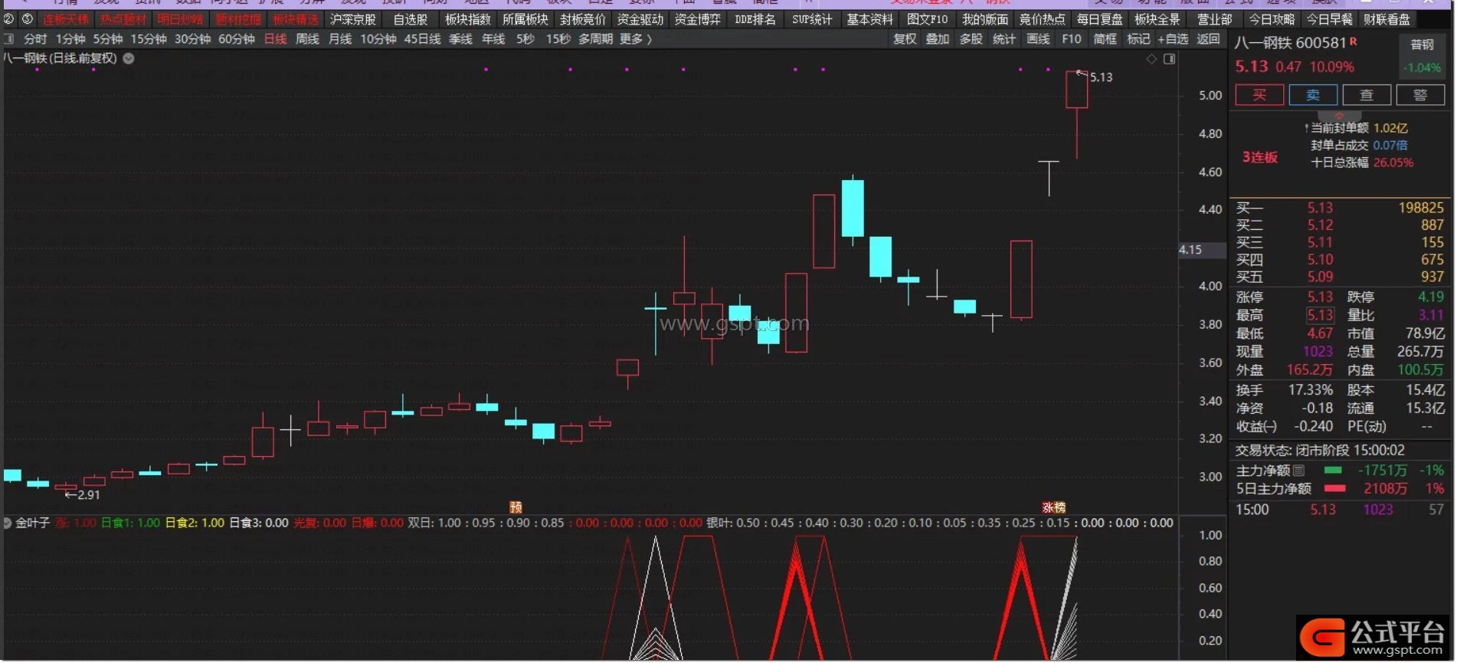The image size is (1457, 663).
Task: Open the 自选股 tab
Action: (x=411, y=19)
